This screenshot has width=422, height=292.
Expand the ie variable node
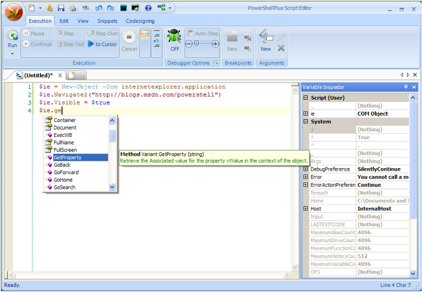click(306, 114)
